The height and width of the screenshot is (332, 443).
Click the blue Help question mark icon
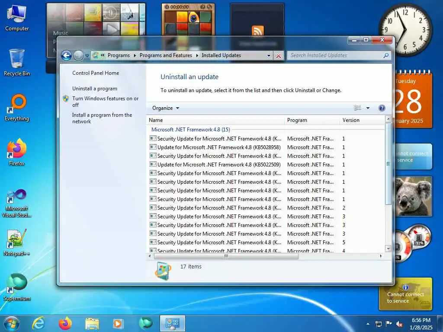[x=382, y=108]
